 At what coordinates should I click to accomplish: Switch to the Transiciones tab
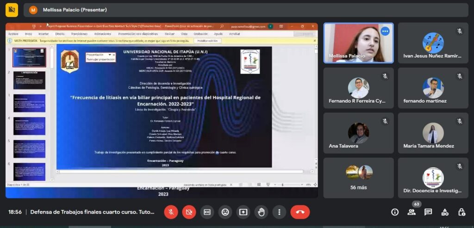coord(79,34)
